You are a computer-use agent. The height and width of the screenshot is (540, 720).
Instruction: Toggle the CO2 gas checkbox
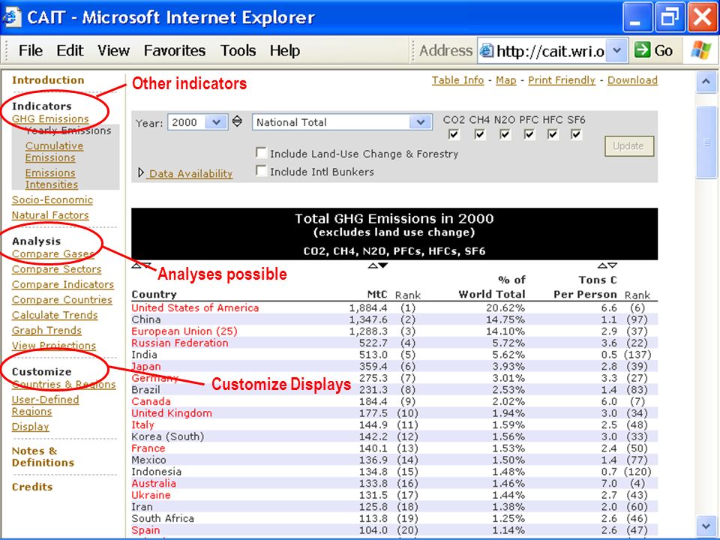[x=454, y=134]
